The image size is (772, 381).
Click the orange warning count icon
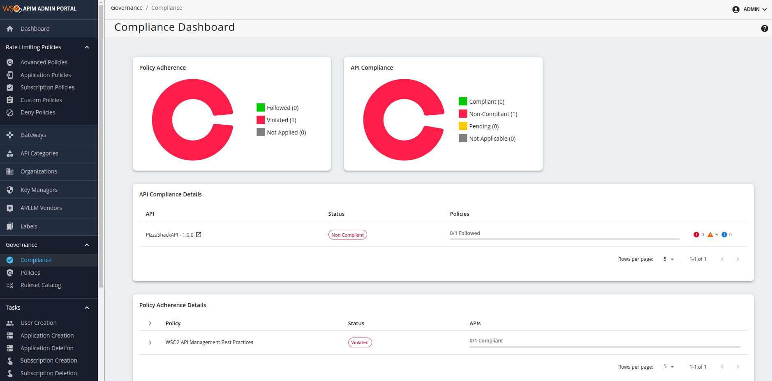pyautogui.click(x=710, y=235)
